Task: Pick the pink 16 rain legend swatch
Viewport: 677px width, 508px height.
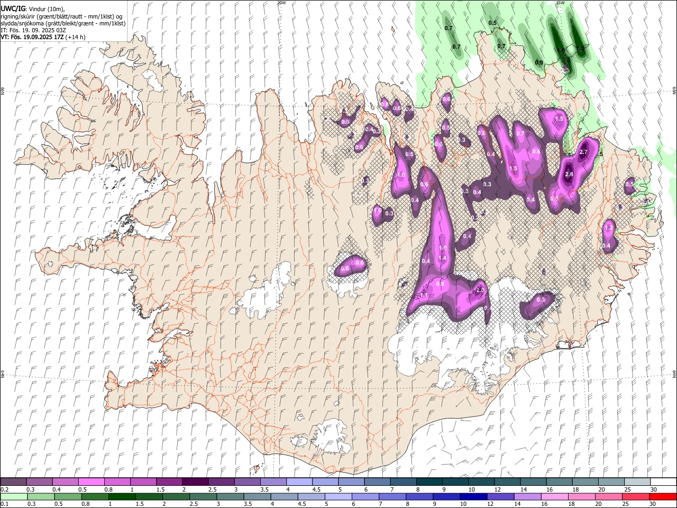Action: [555, 496]
